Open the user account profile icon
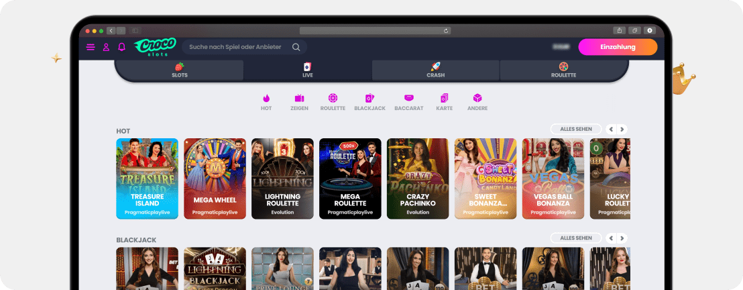The height and width of the screenshot is (290, 743). 106,47
